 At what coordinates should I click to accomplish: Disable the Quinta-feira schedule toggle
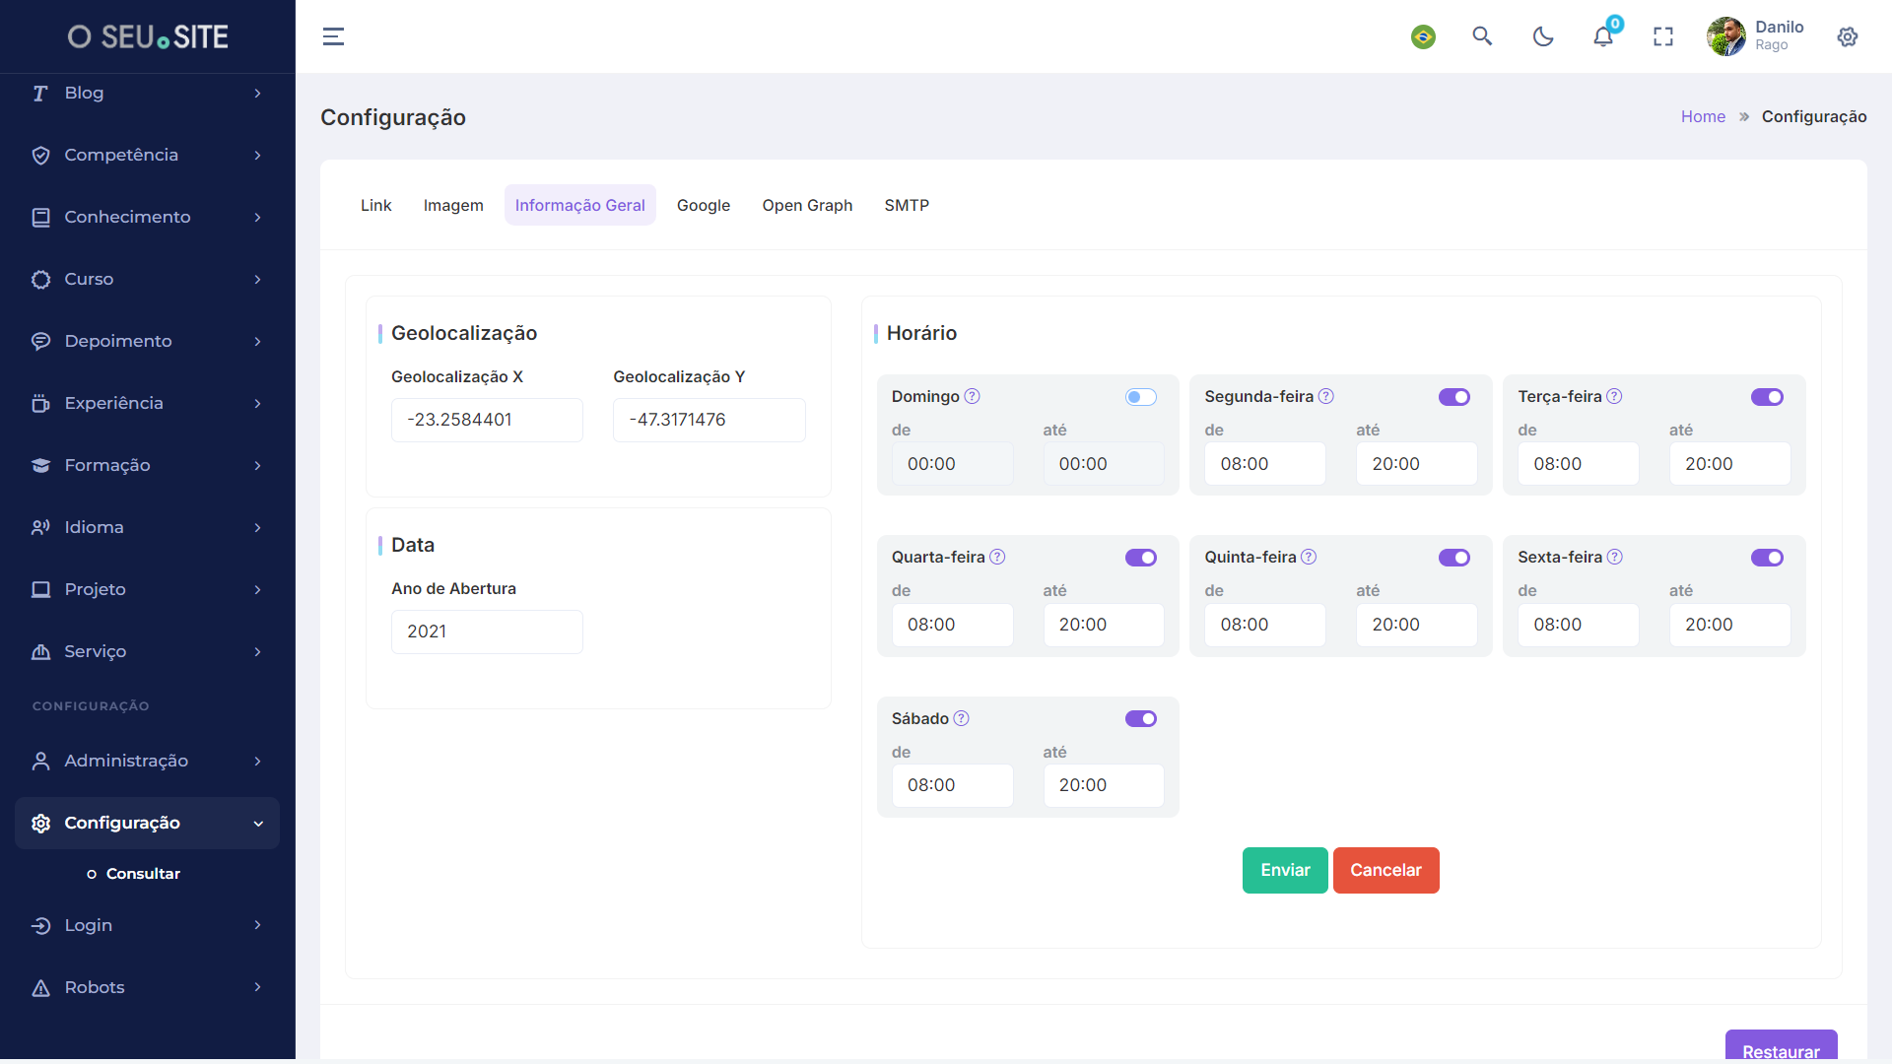coord(1454,558)
